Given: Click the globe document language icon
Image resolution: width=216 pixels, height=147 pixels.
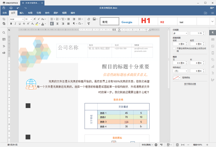Looking at the screenshot, I should click(156, 145).
